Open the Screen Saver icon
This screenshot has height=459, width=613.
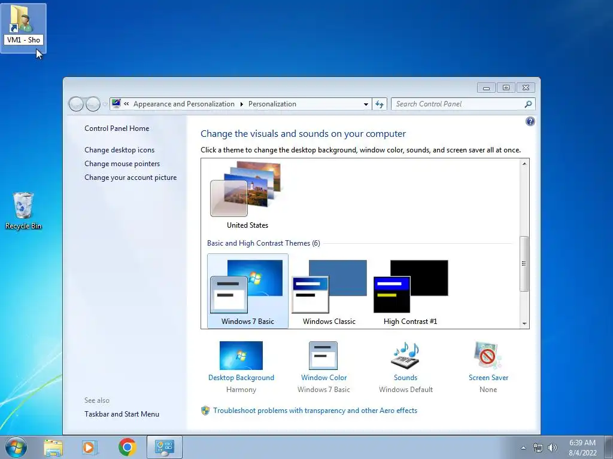(x=487, y=355)
